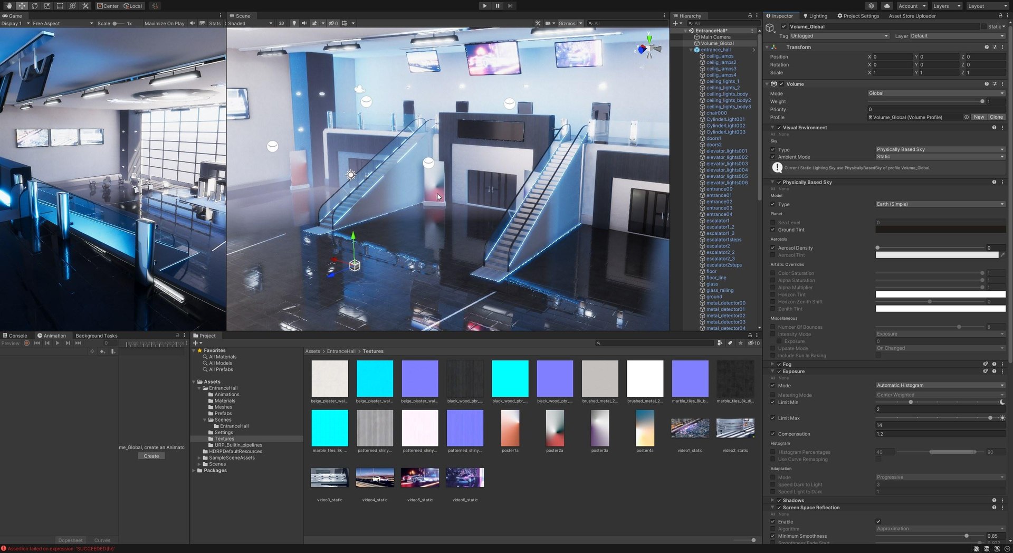Disable the Volume component checkbox
The height and width of the screenshot is (553, 1013).
[781, 84]
